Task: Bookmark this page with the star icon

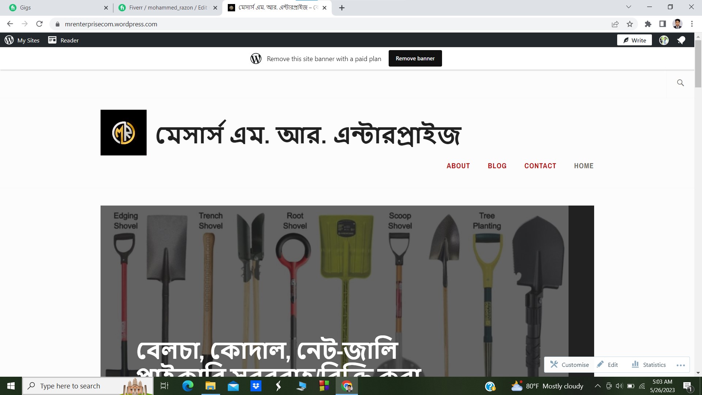Action: coord(630,24)
